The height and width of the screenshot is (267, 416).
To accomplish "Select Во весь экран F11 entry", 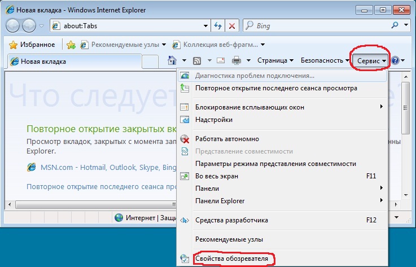I will pyautogui.click(x=282, y=176).
